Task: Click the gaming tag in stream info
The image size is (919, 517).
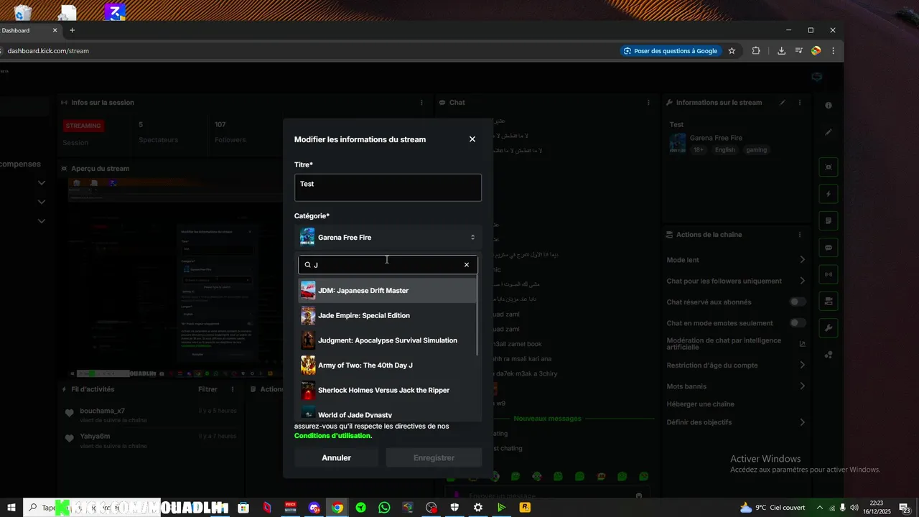Action: tap(756, 150)
